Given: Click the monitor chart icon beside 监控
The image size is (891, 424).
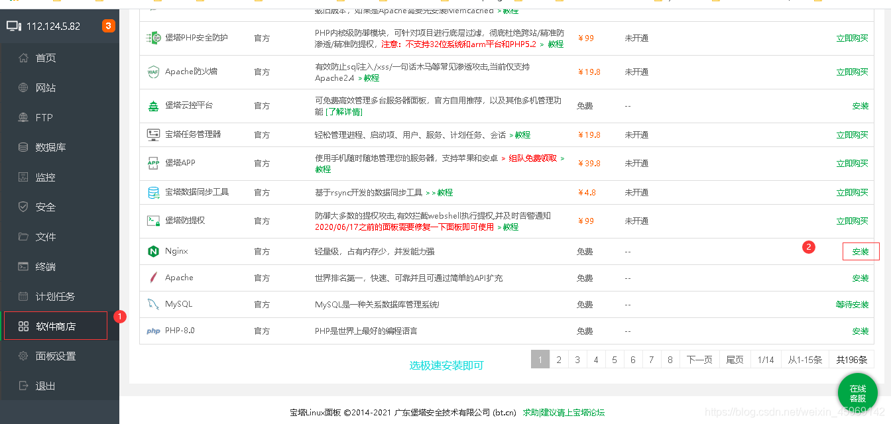Looking at the screenshot, I should [24, 177].
